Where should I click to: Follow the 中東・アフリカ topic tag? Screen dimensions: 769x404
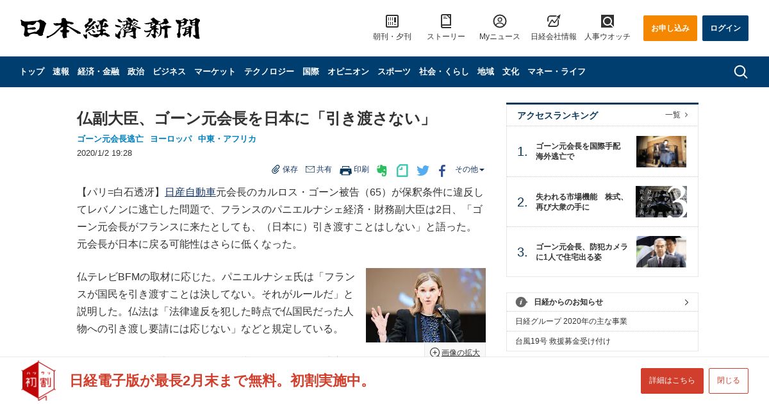[227, 139]
